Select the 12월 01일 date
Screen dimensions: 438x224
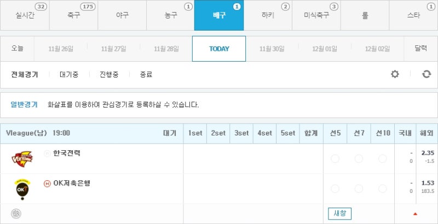click(x=325, y=49)
